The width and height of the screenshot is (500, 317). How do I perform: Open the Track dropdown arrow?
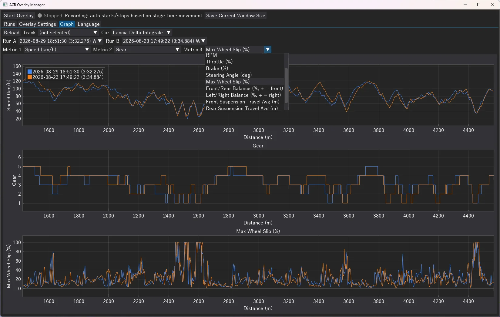tap(95, 32)
